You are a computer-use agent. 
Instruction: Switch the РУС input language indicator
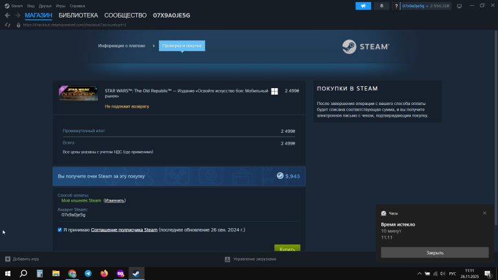point(453,274)
